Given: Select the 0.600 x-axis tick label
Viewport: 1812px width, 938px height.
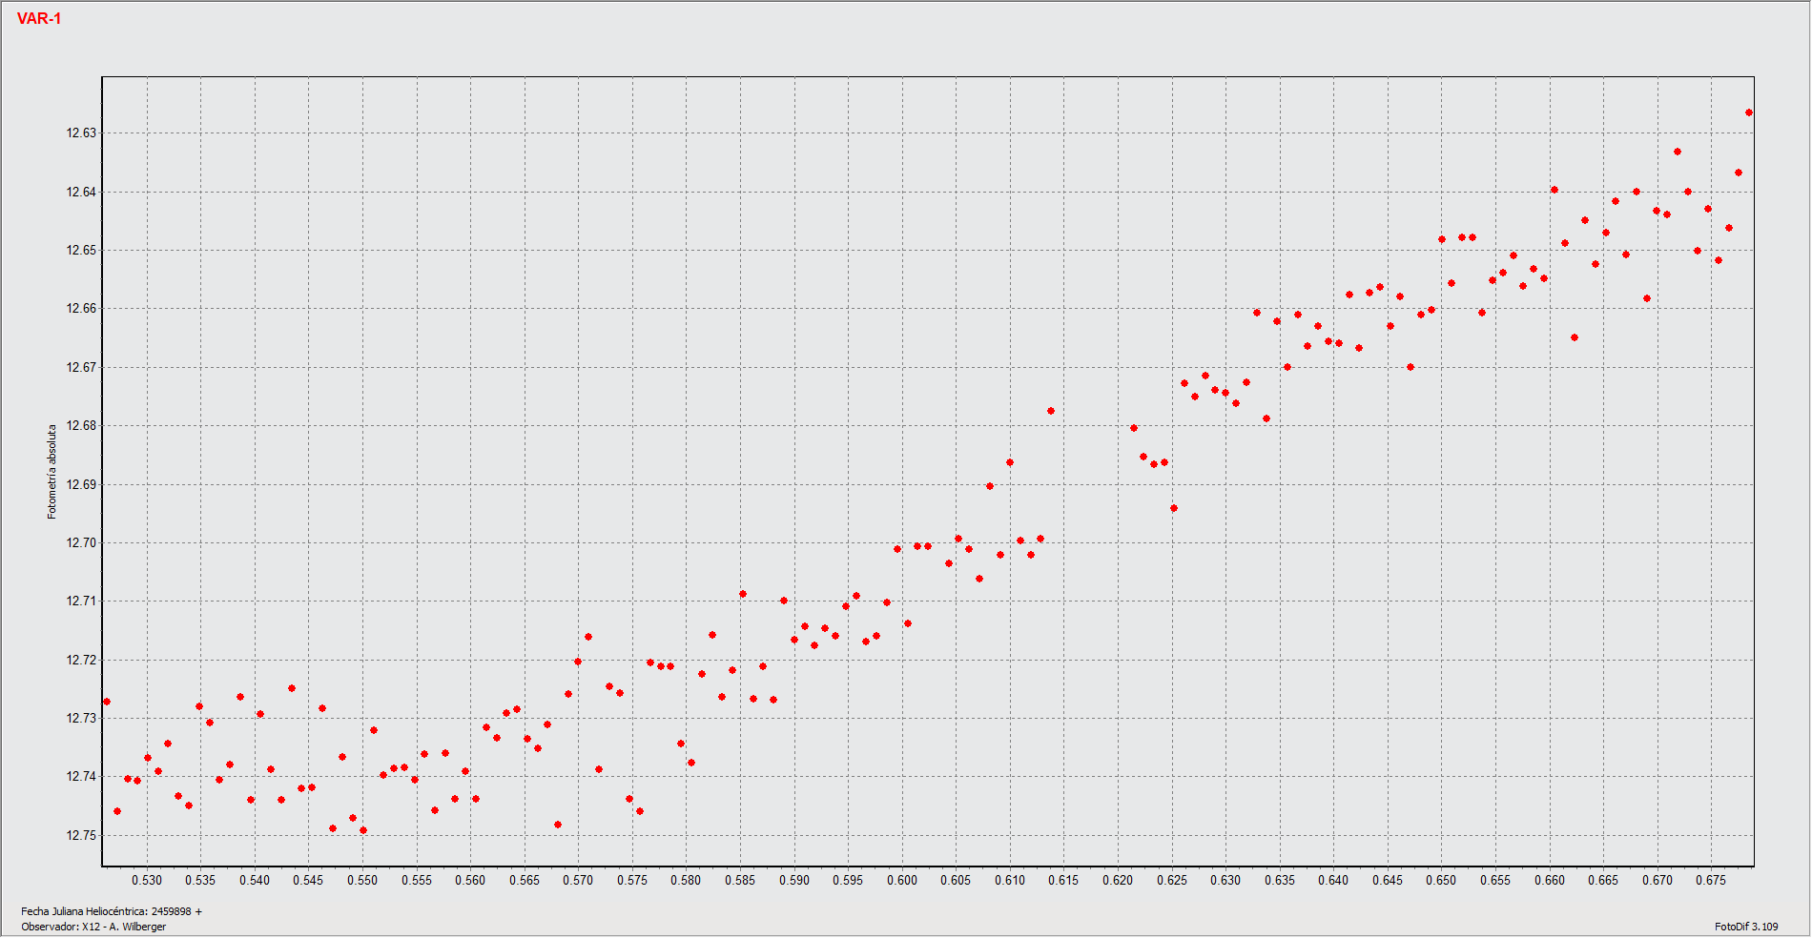Looking at the screenshot, I should pyautogui.click(x=902, y=880).
